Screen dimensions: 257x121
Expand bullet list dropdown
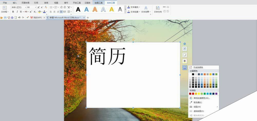click(x=53, y=7)
